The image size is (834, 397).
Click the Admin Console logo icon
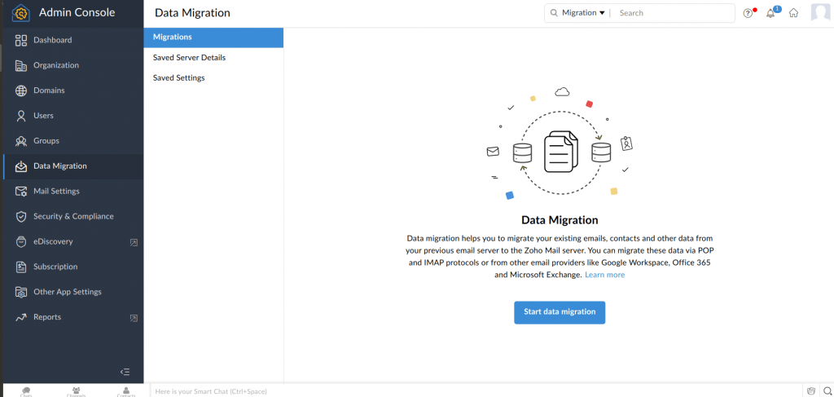[21, 13]
